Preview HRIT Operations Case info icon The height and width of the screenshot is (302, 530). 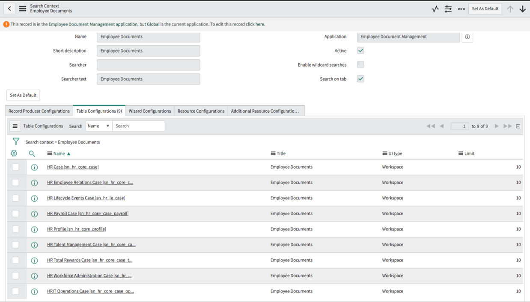point(35,292)
